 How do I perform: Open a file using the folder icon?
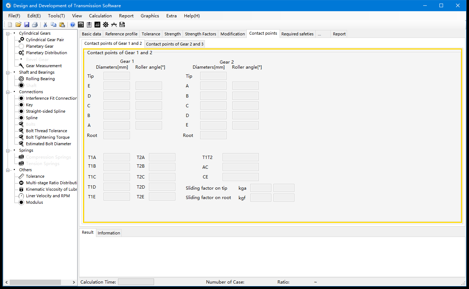point(18,25)
